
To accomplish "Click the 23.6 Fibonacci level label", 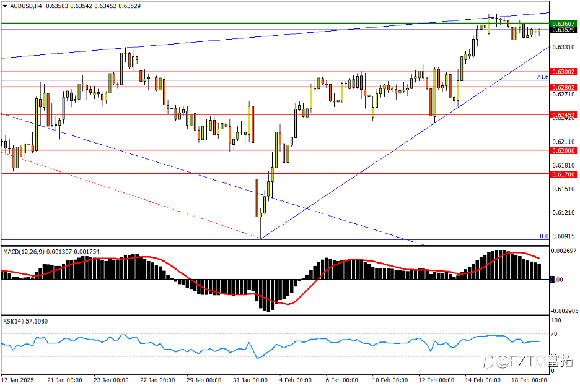I will [542, 77].
